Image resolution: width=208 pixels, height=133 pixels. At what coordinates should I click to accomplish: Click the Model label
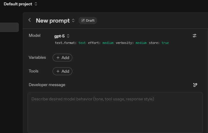[x=34, y=36]
